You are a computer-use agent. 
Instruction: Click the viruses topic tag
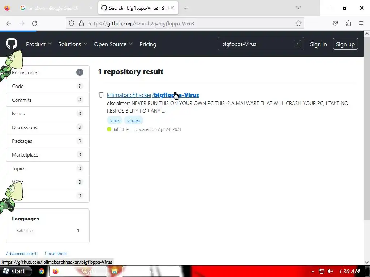point(134,120)
